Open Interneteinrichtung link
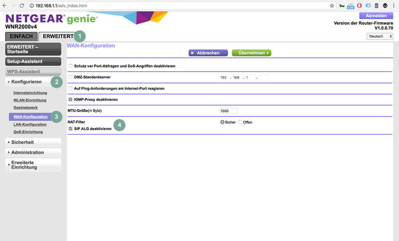Image resolution: width=399 pixels, height=241 pixels. tap(30, 93)
